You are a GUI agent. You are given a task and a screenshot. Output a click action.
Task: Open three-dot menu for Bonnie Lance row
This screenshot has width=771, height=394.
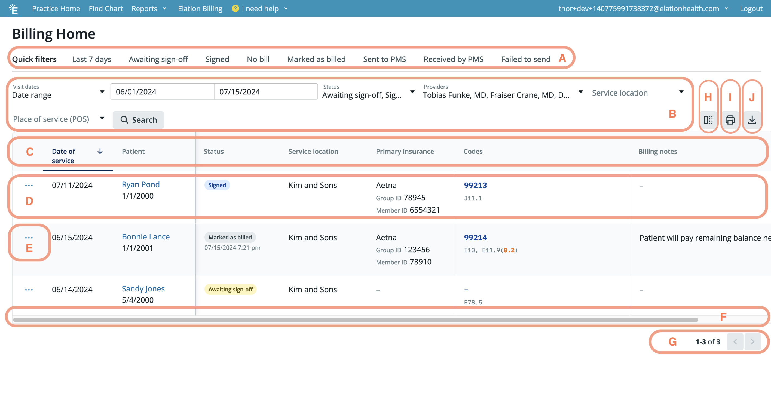(x=29, y=238)
